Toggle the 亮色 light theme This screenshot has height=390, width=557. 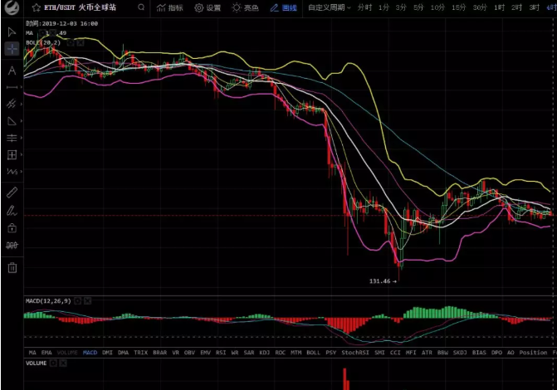coord(245,7)
